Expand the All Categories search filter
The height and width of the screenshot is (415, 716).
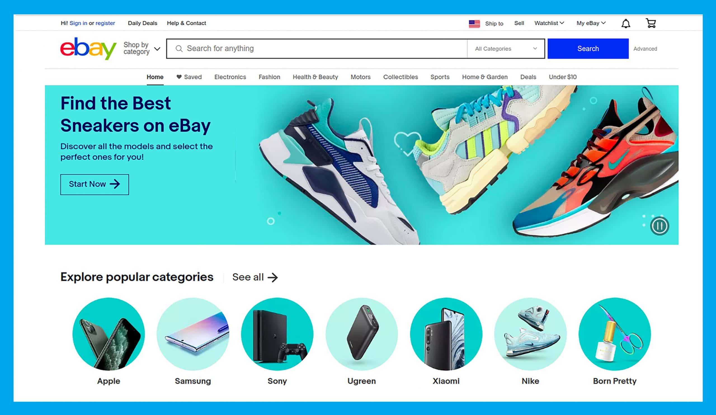tap(505, 48)
